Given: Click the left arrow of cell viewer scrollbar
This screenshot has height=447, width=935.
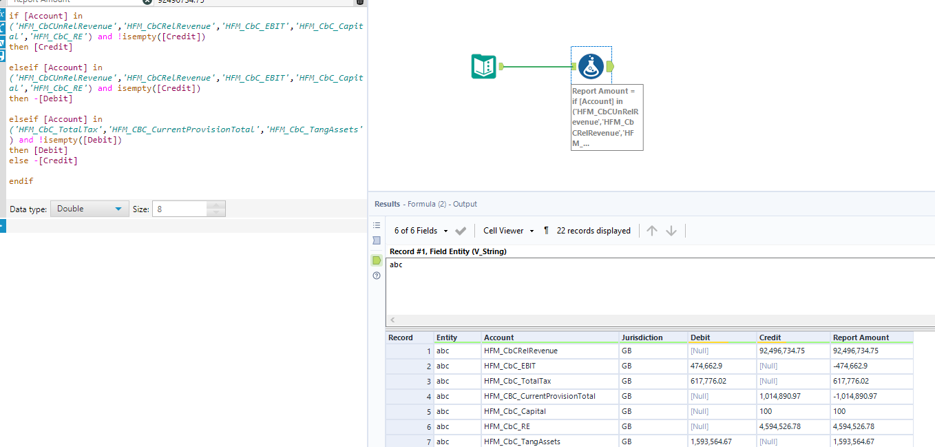Looking at the screenshot, I should (393, 320).
